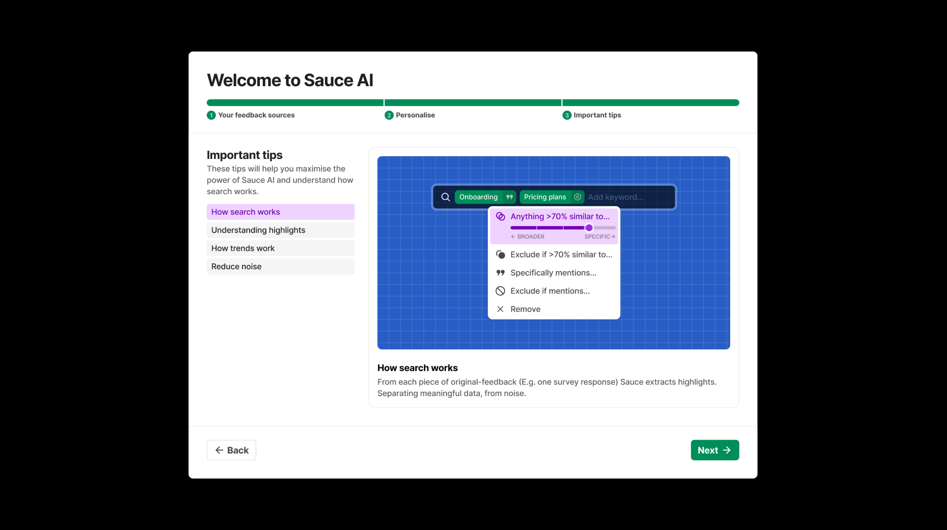Open the Pricing plans tag options
This screenshot has width=947, height=530.
point(545,197)
